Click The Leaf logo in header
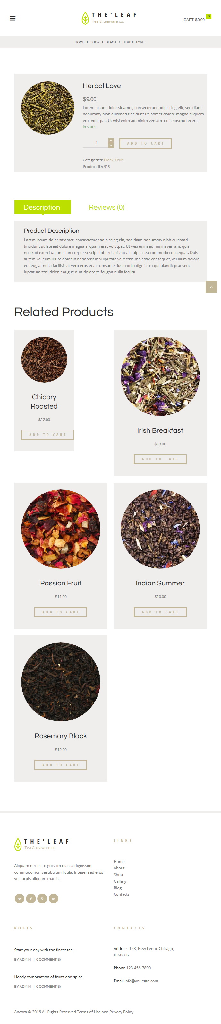Viewport: 221px width, 1024px height. pos(109,18)
